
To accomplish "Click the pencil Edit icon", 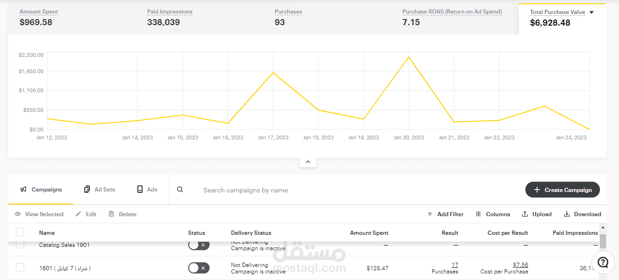I will coord(78,214).
